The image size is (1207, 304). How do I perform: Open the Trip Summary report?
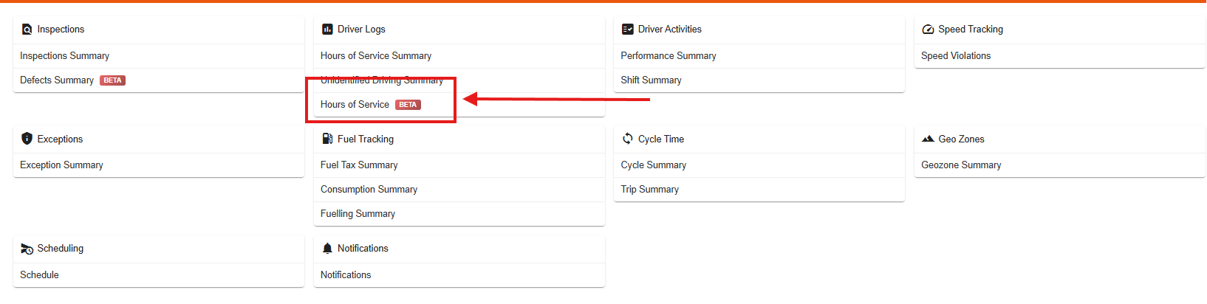point(759,190)
